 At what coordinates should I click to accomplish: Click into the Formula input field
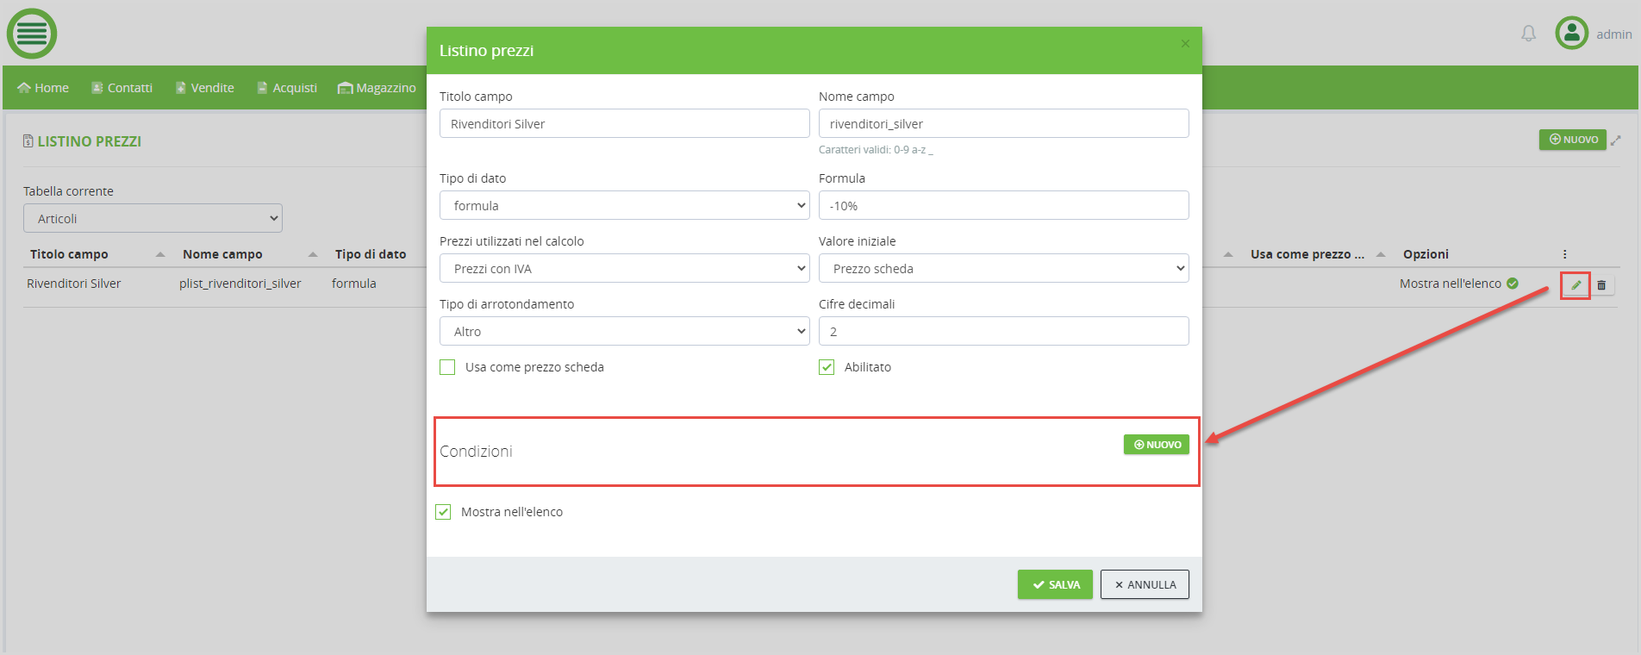point(1003,206)
